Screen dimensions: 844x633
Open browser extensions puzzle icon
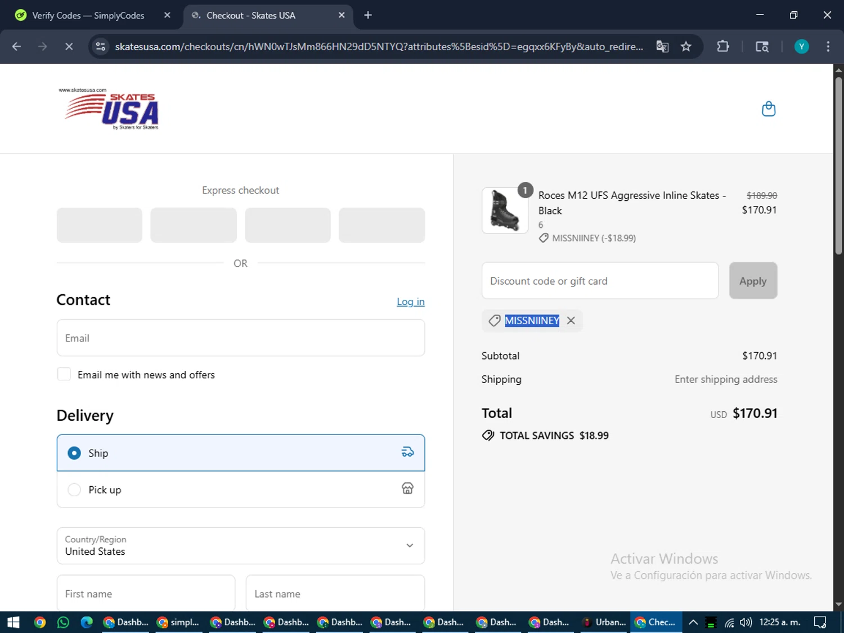click(723, 47)
